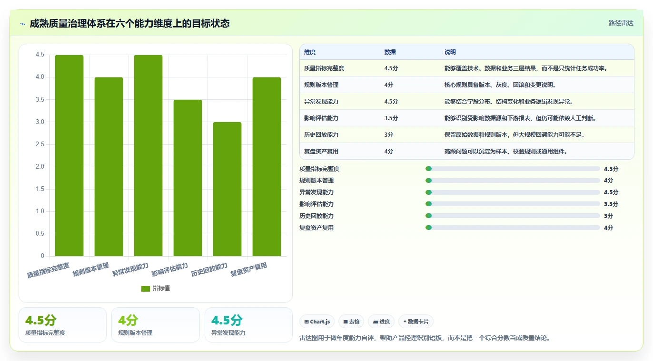Open the 4.5分 质量指标完整度 data card
653x361 pixels.
[x=62, y=325]
